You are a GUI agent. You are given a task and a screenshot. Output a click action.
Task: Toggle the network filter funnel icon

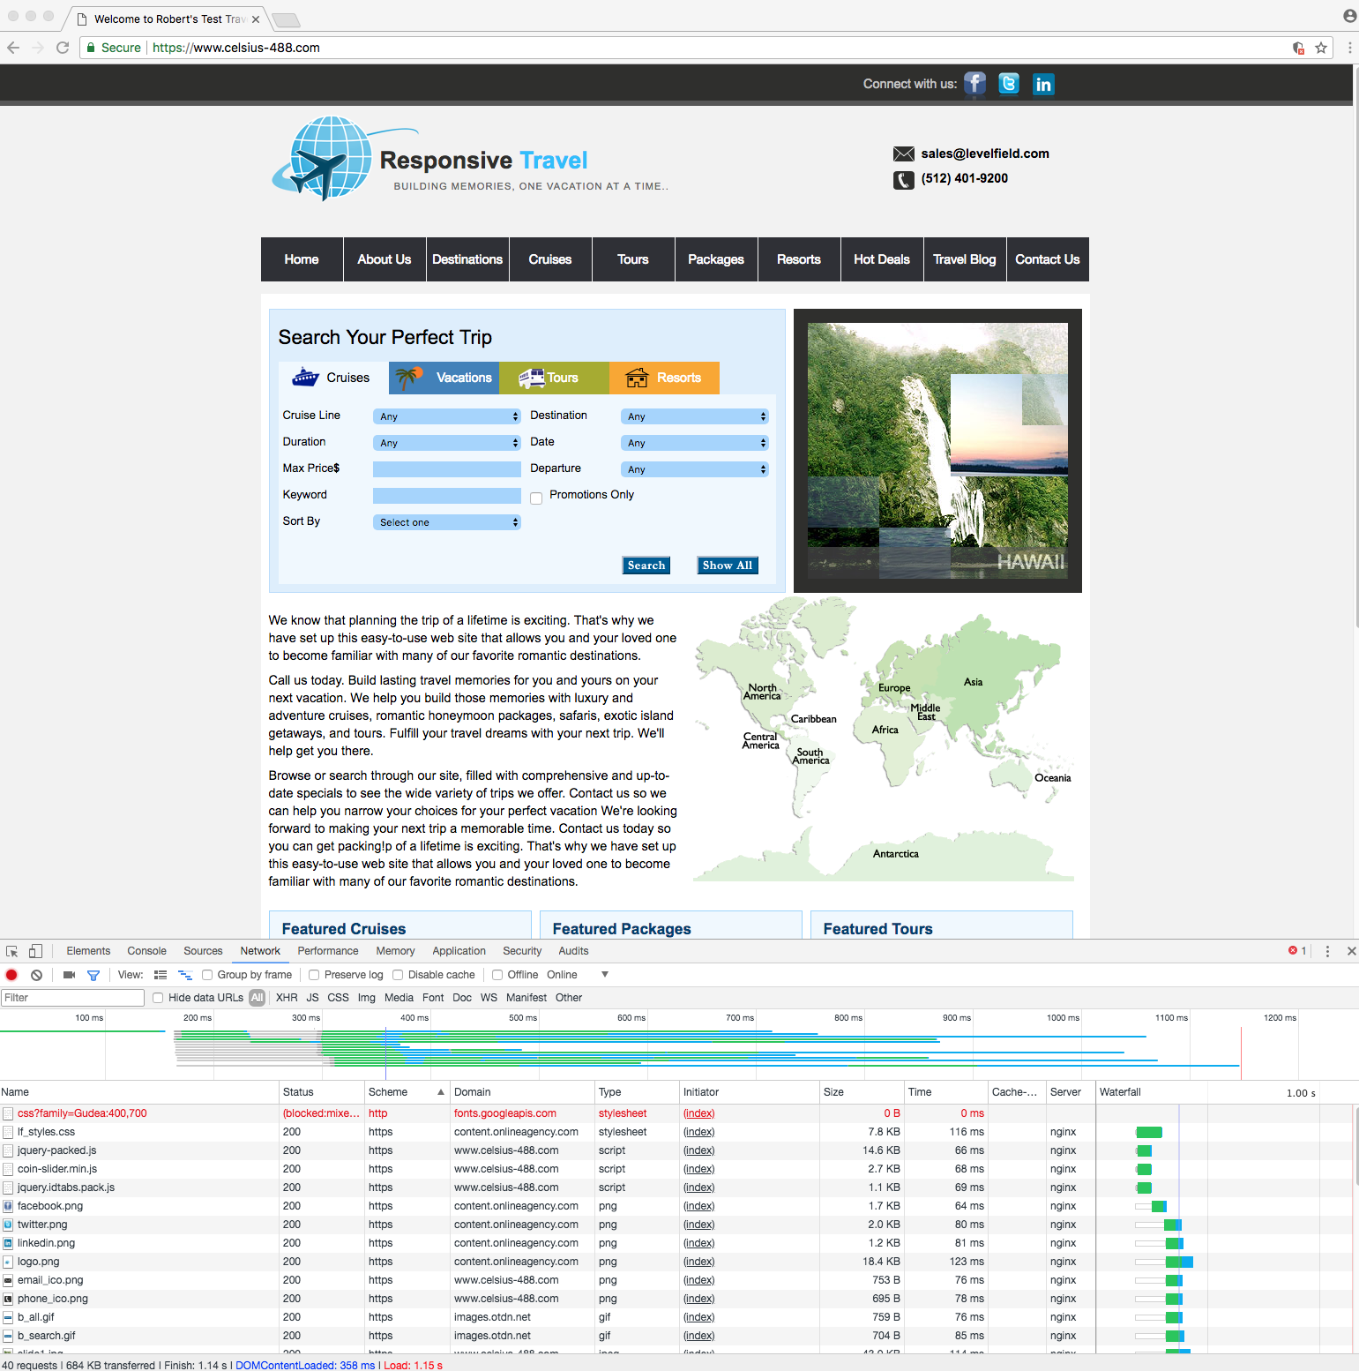[93, 975]
